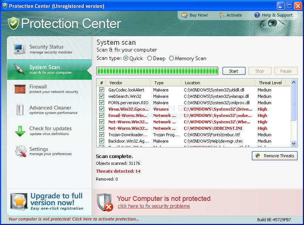Click the System Scan syringe icon
The width and height of the screenshot is (304, 225).
19,69
